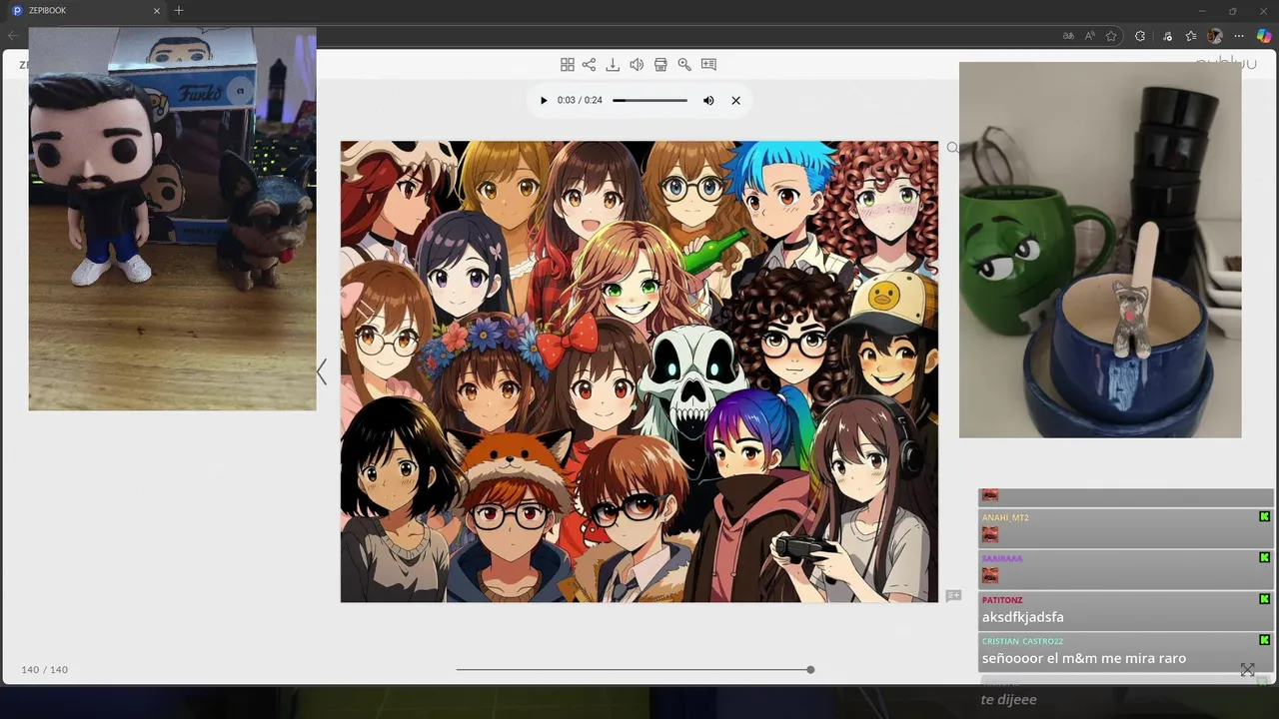The image size is (1279, 719).
Task: Click the message 'señoooor el m&m me mira raro'
Action: coord(1084,658)
